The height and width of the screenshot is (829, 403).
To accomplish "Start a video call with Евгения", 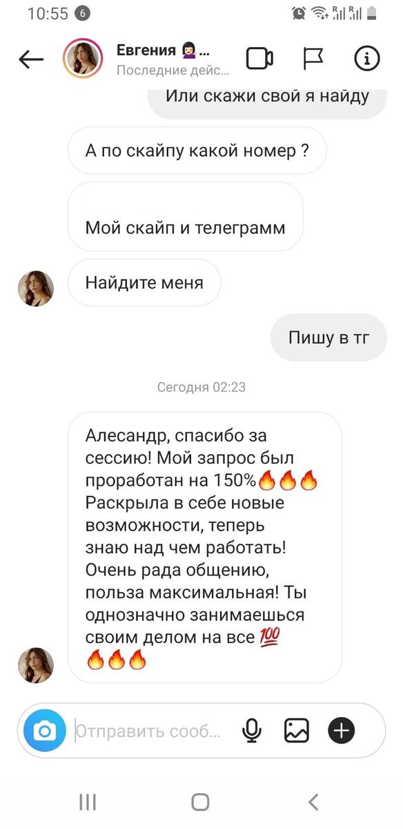I will [x=260, y=59].
